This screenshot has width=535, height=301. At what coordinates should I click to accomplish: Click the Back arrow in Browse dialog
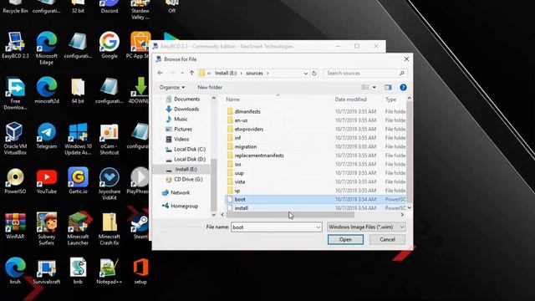(160, 73)
